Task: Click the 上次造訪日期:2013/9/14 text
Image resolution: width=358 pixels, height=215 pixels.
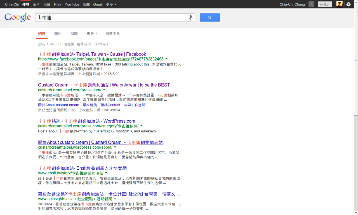Action: click(x=99, y=110)
